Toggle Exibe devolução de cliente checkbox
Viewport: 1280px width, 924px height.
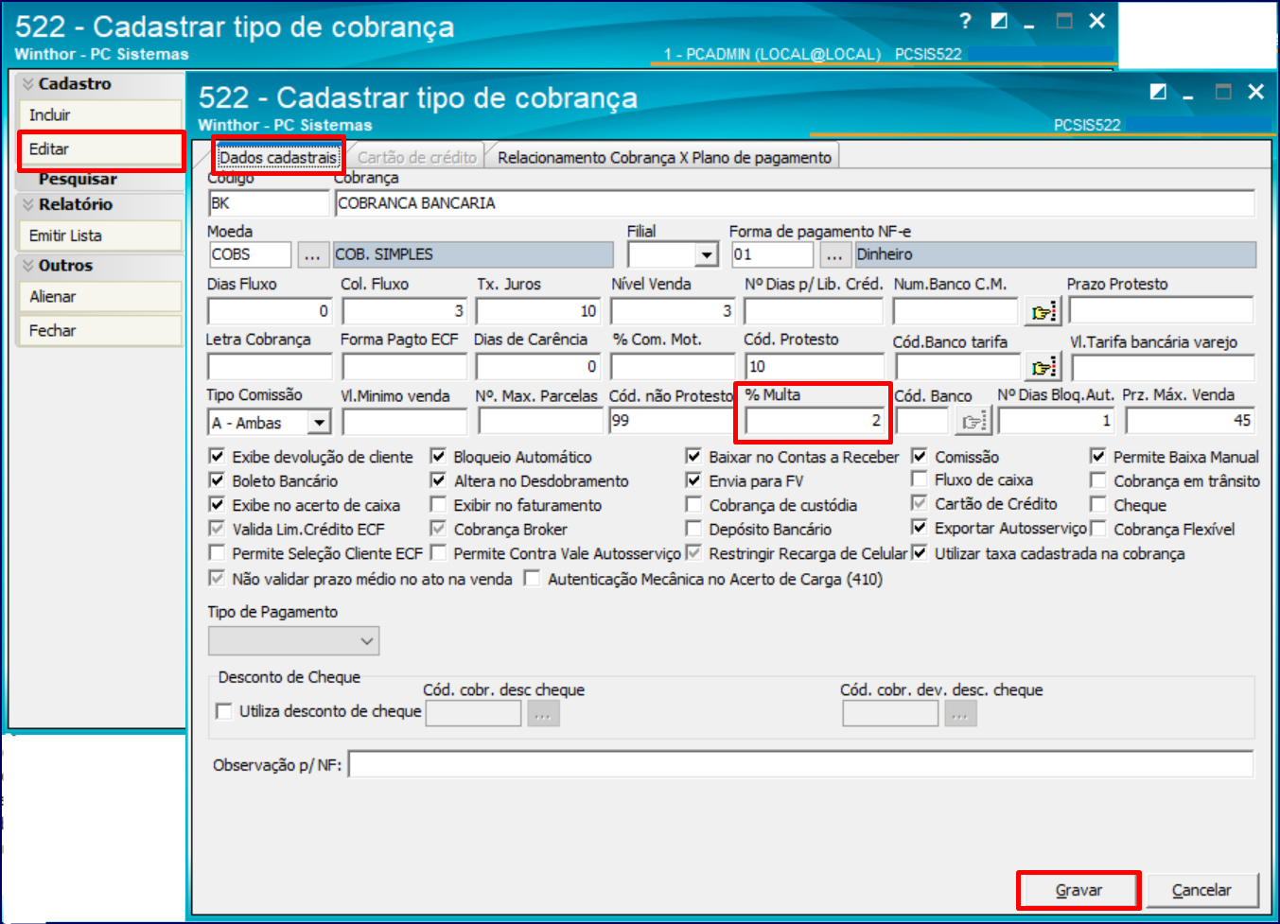[x=217, y=457]
